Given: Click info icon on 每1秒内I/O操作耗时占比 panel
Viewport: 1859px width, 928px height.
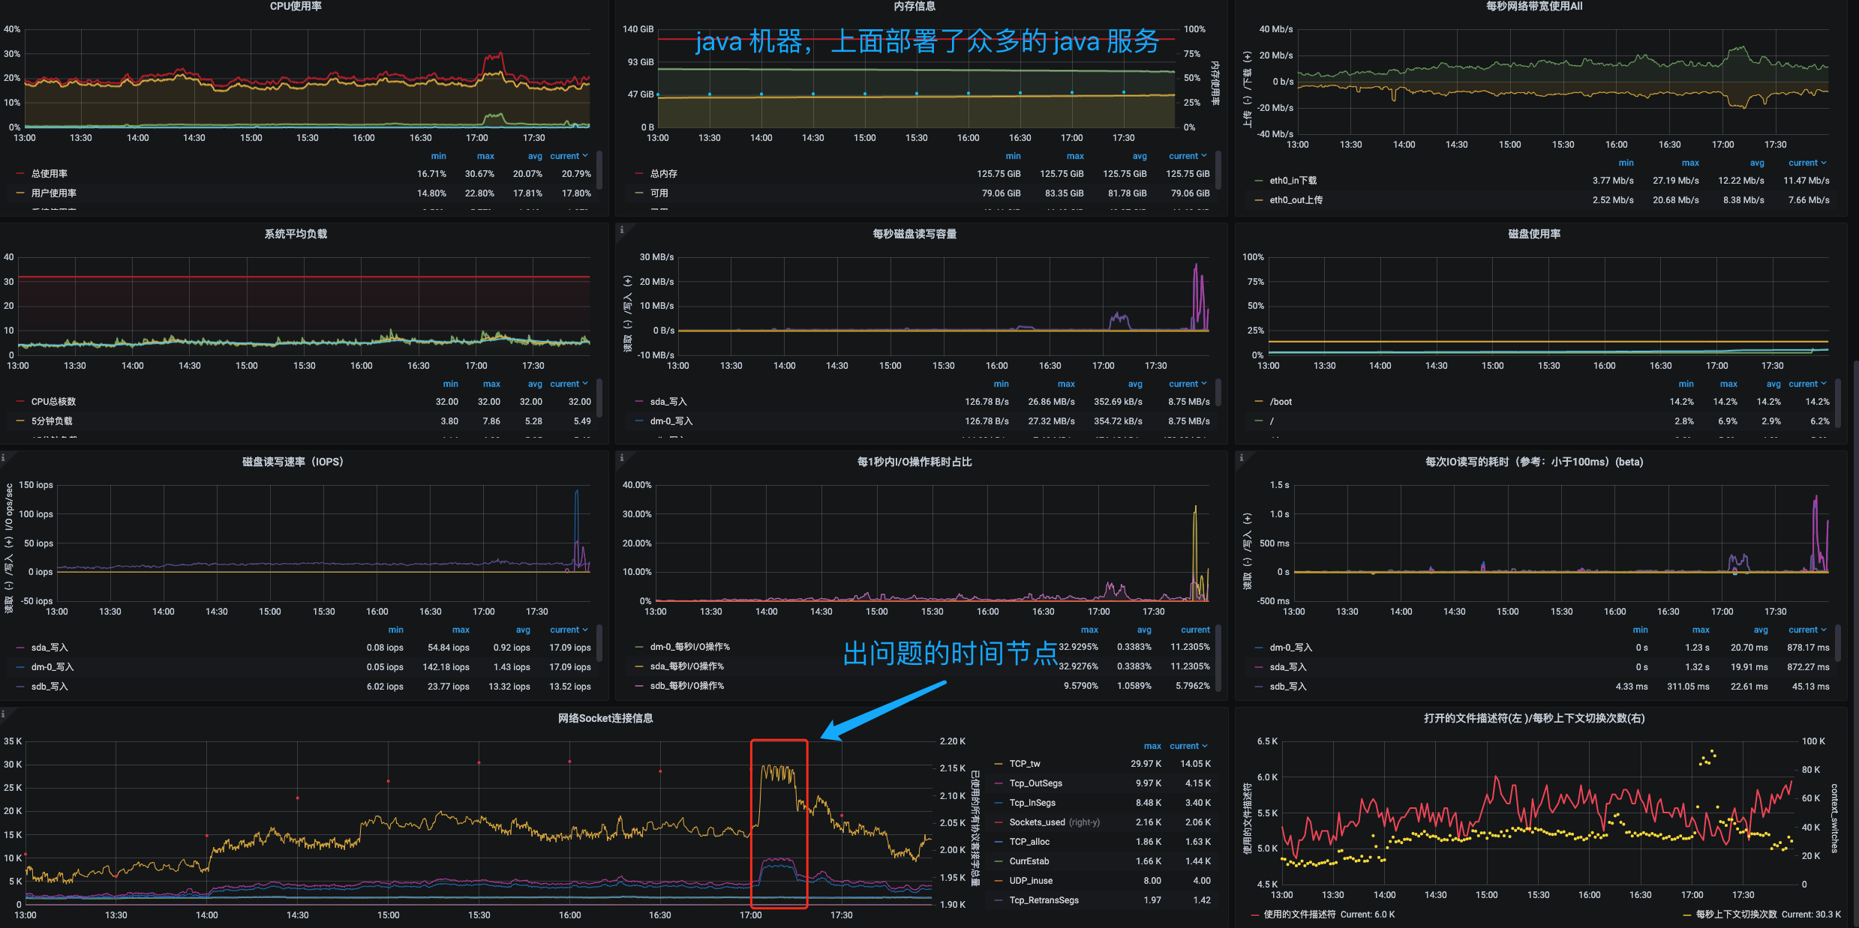Looking at the screenshot, I should click(x=621, y=457).
